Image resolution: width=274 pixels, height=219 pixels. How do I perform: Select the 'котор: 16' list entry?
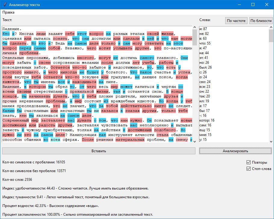pyautogui.click(x=207, y=120)
